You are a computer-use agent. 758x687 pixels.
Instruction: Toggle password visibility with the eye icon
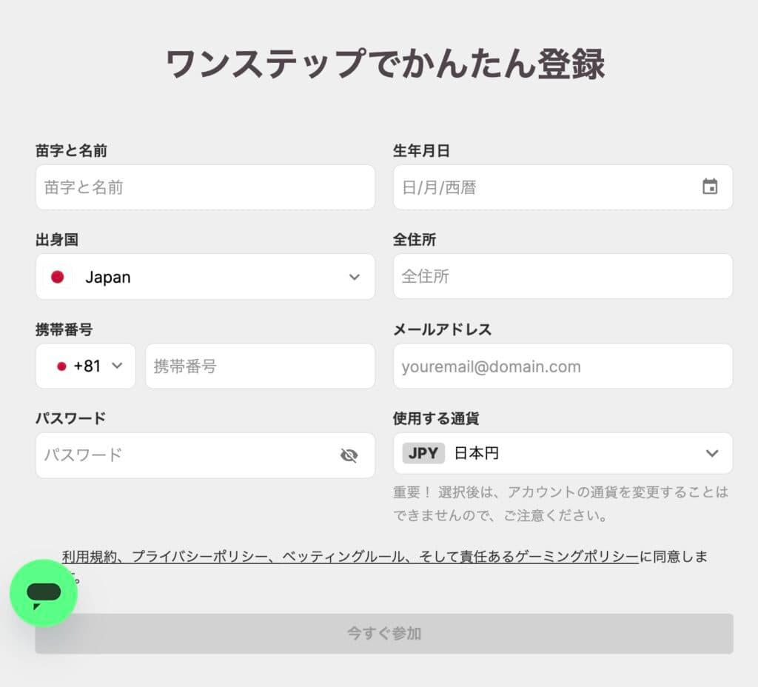[349, 455]
